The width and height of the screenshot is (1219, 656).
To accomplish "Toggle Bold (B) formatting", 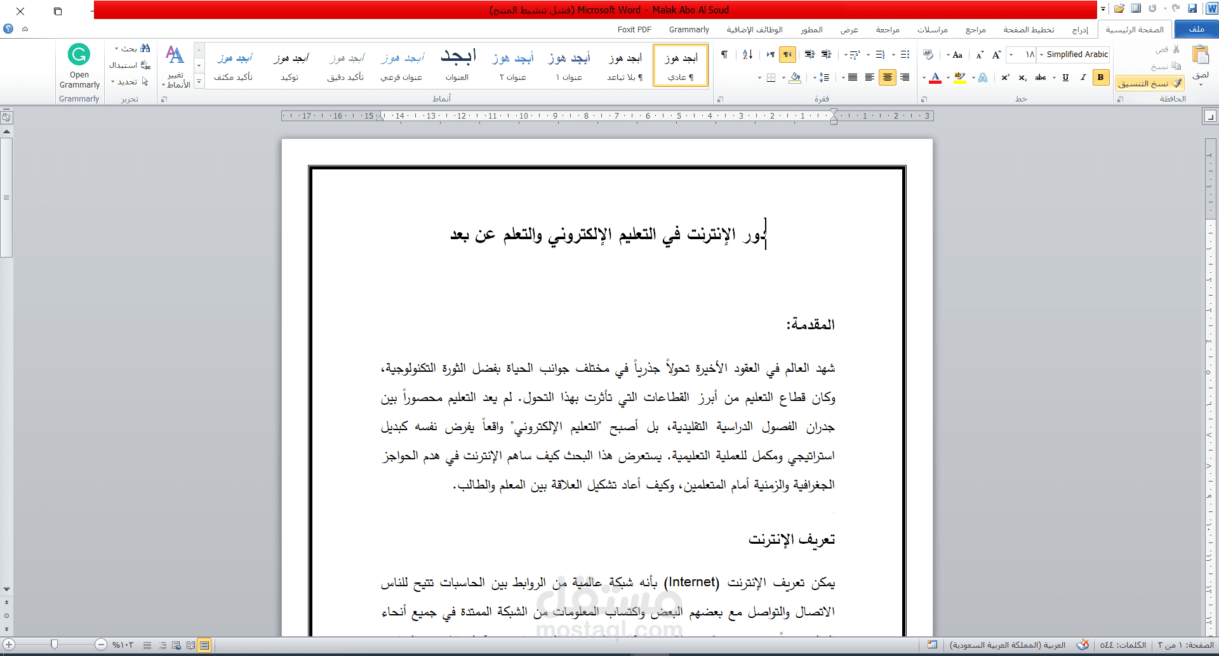I will [x=1101, y=77].
